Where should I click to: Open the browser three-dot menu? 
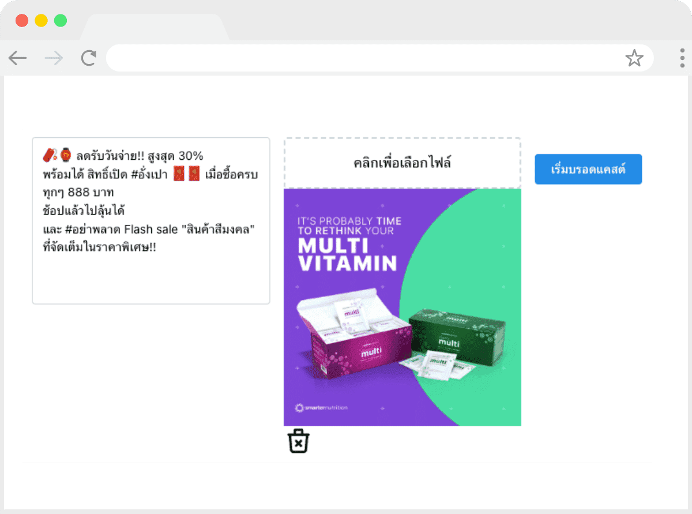click(682, 58)
